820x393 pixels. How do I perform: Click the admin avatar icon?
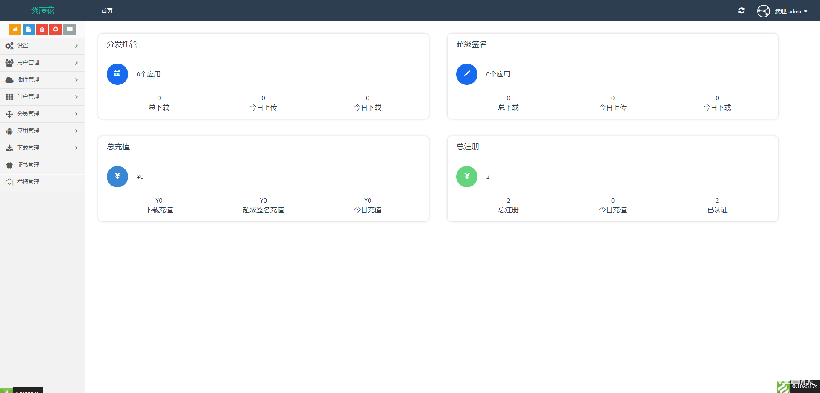click(x=764, y=11)
